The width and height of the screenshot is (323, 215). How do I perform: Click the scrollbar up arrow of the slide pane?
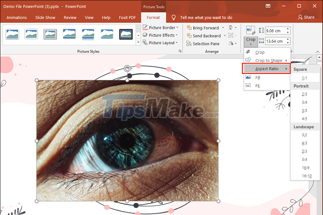tap(319, 57)
